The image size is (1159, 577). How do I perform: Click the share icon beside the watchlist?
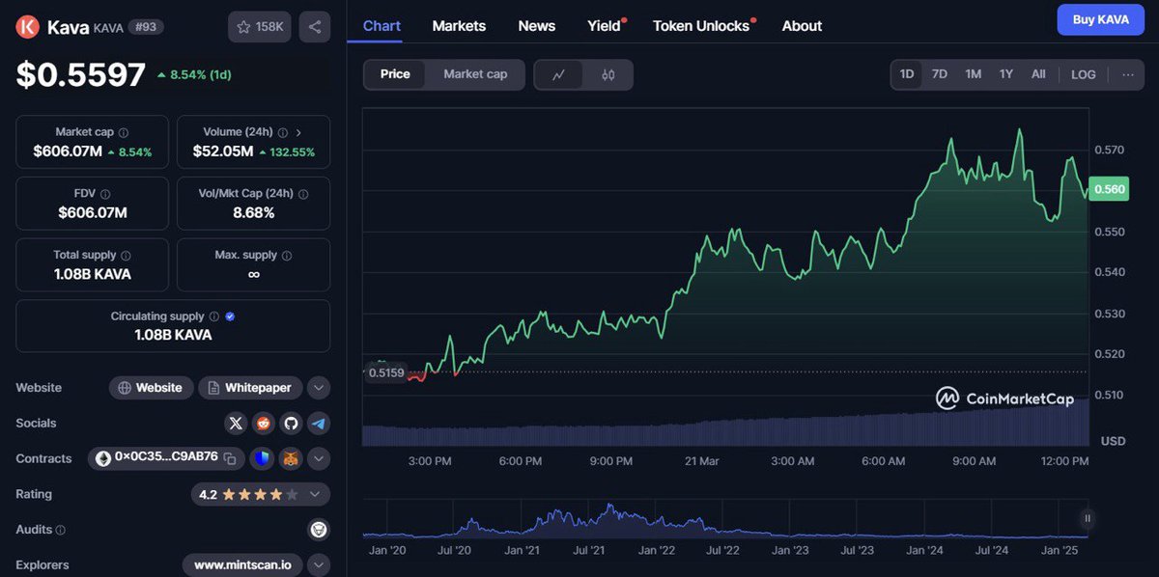(315, 27)
